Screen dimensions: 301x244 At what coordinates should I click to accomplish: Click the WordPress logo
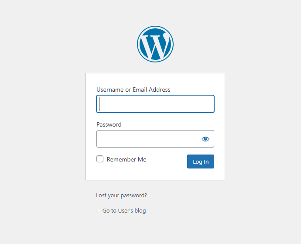[155, 44]
